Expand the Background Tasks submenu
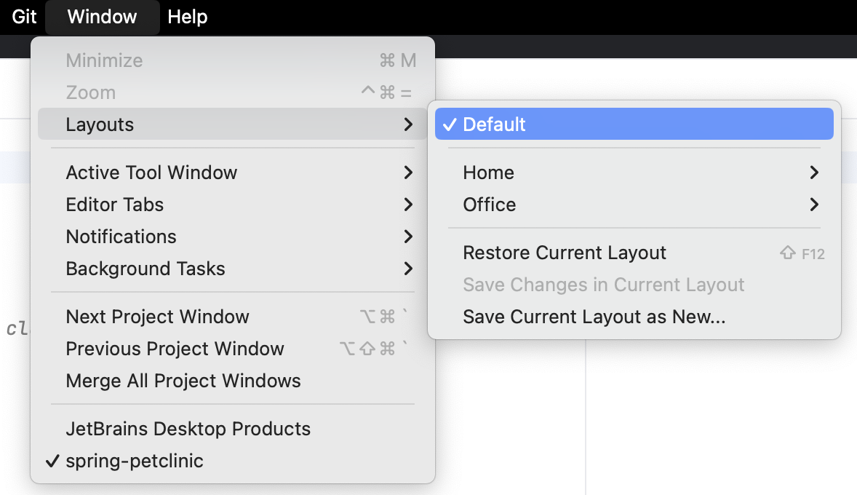 [145, 269]
